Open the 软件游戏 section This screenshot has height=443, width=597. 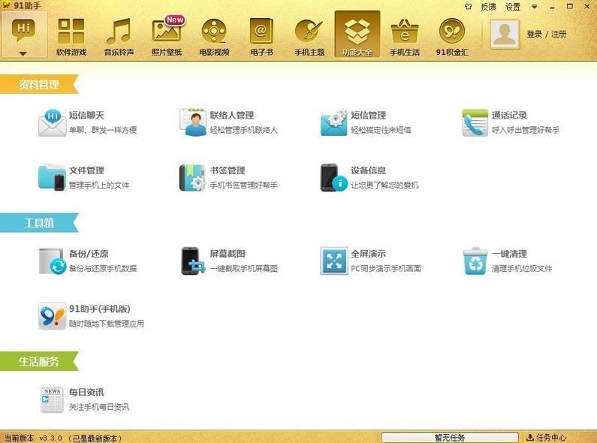[71, 36]
